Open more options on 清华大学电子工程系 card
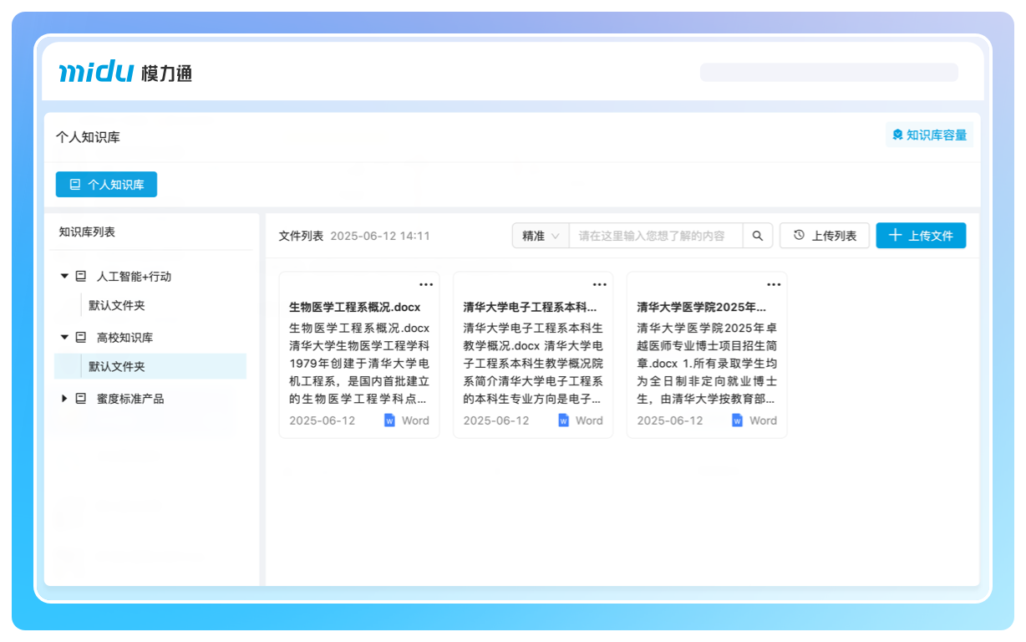 (600, 284)
